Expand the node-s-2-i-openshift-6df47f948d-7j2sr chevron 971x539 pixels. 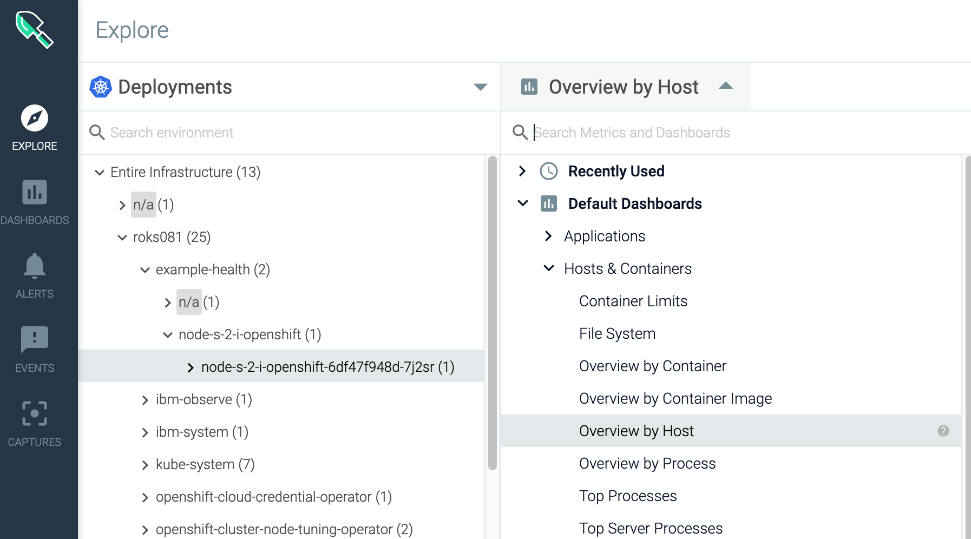tap(191, 367)
